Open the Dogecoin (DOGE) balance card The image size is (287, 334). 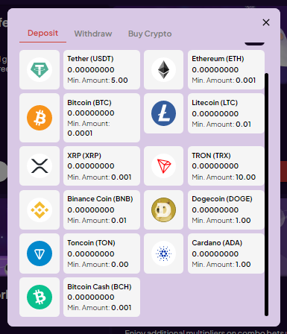[x=226, y=209]
